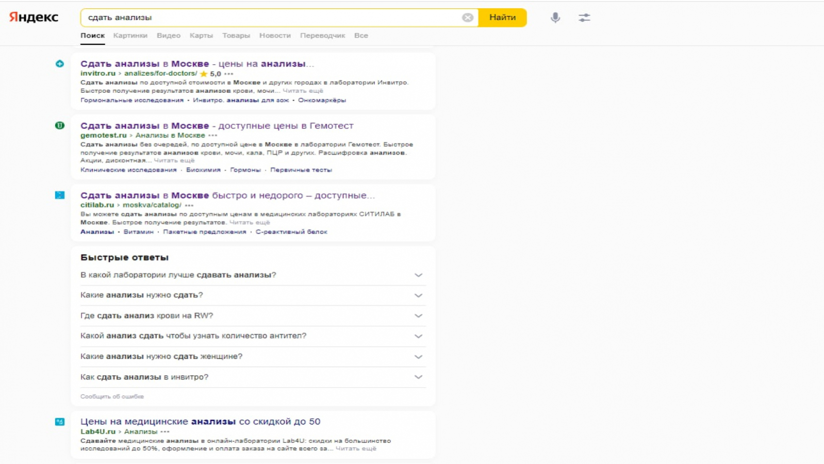Click 'Сообщить об ошибке' link

[x=112, y=396]
